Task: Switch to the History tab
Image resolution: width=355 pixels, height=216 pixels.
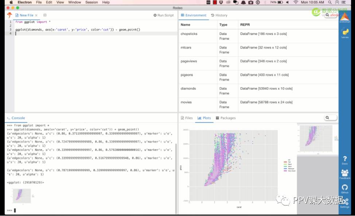Action: 219,15
